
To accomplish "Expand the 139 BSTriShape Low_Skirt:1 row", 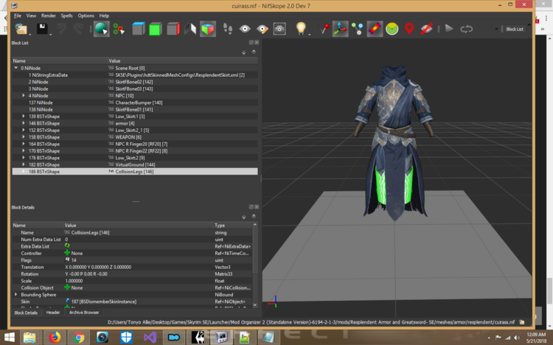I will pyautogui.click(x=24, y=116).
